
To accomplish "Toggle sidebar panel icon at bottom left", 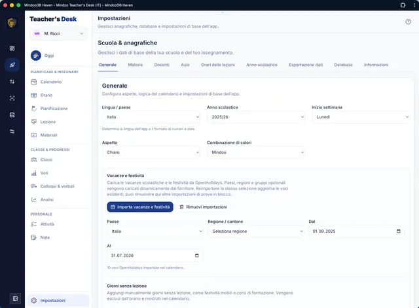I will [x=15, y=298].
